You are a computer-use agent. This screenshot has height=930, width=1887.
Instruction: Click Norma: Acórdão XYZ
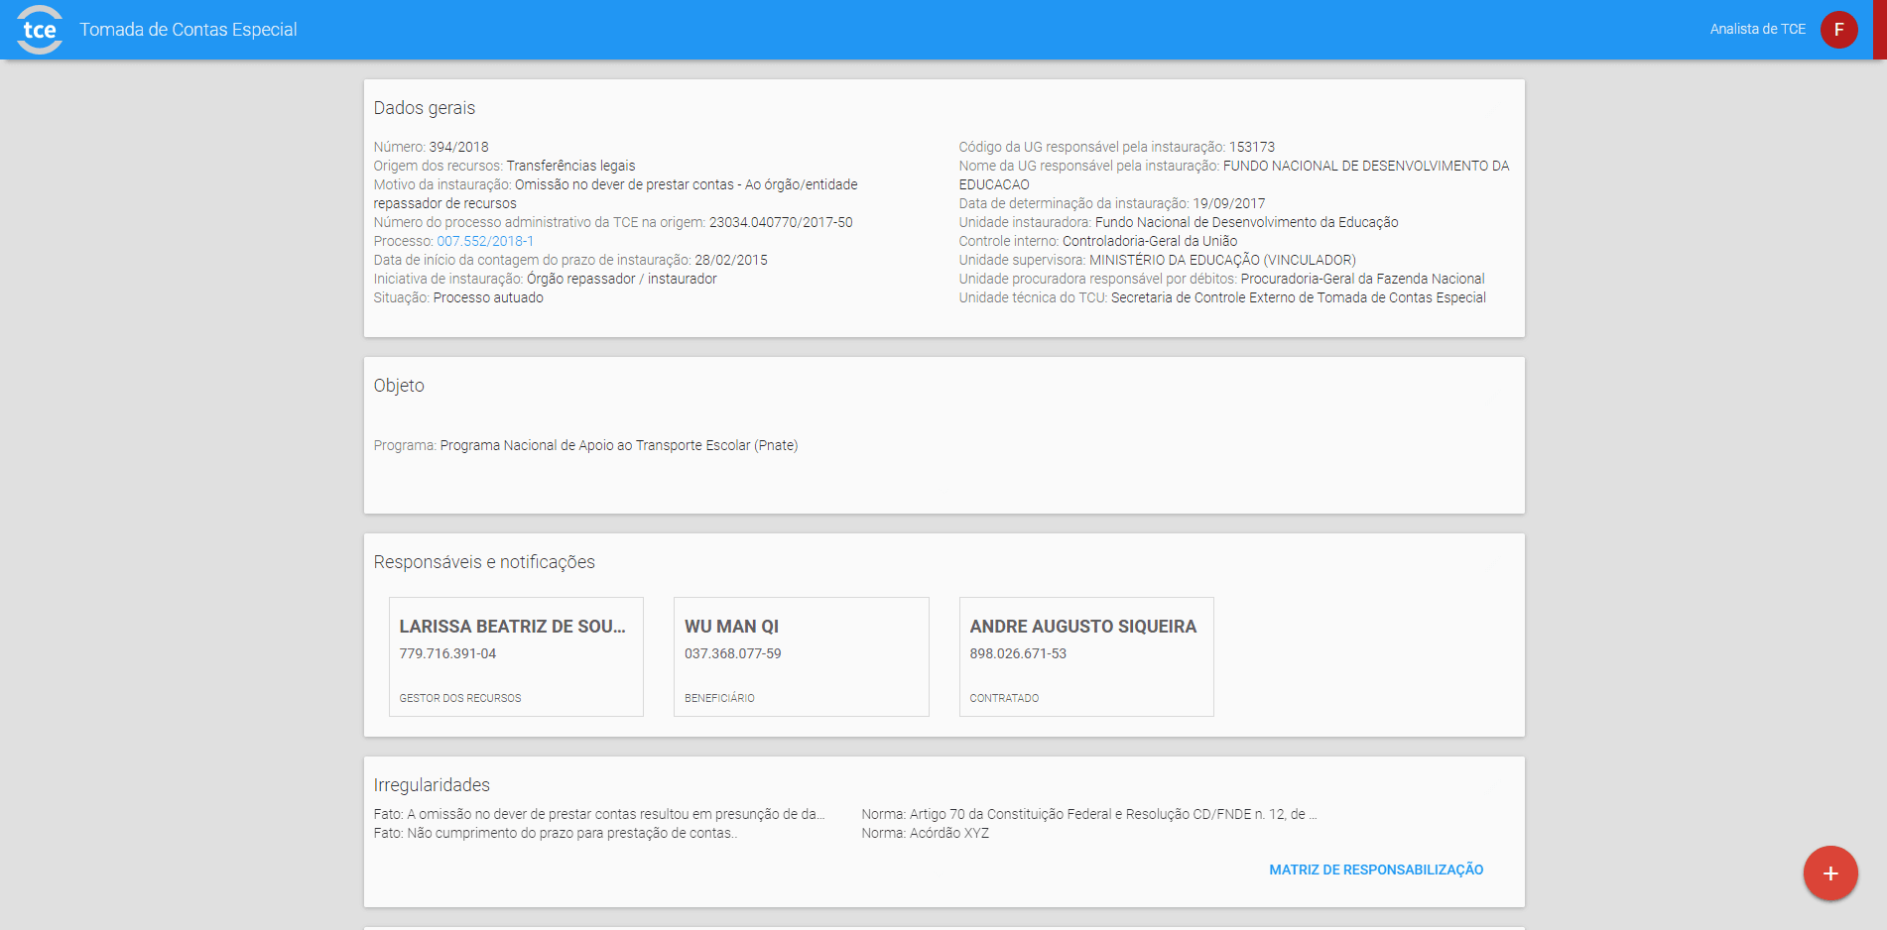[925, 833]
